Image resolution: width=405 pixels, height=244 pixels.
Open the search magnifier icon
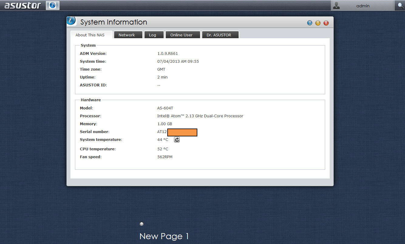click(400, 5)
